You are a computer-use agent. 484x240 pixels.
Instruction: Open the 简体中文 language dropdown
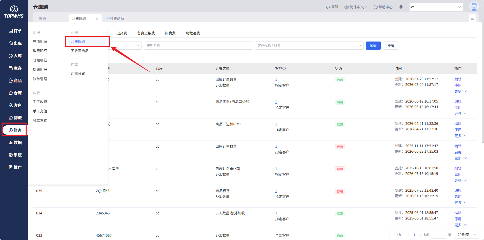356,7
